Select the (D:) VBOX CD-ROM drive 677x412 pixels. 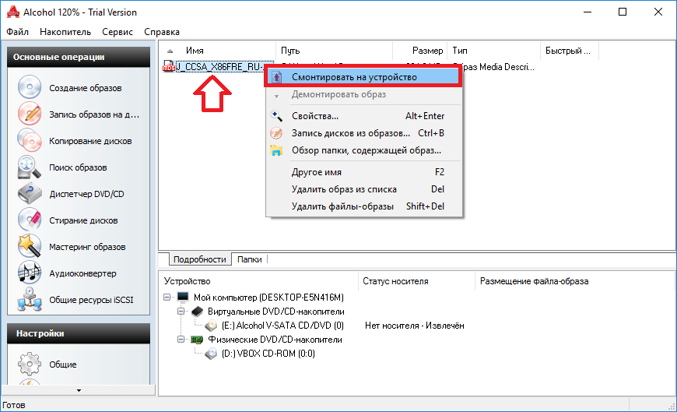click(268, 354)
